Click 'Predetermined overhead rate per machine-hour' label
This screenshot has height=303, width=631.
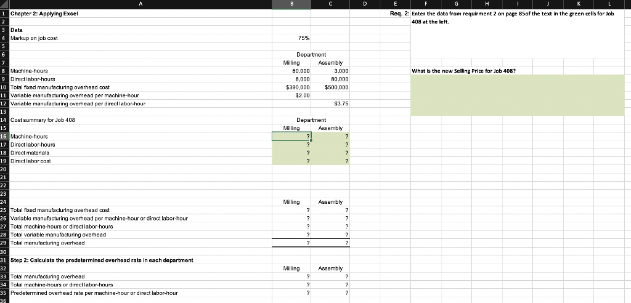coord(94,293)
